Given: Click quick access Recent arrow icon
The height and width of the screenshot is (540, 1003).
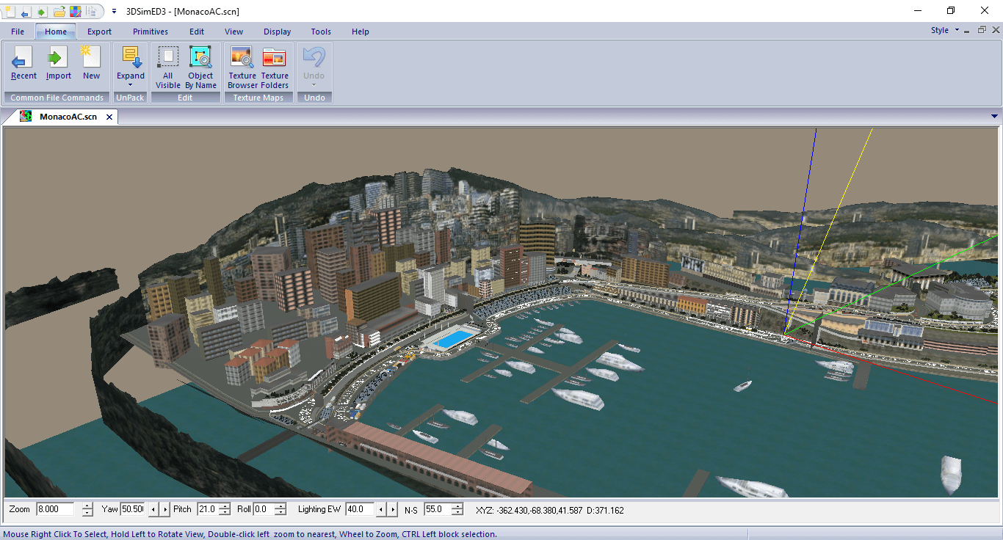Looking at the screenshot, I should coord(26,11).
